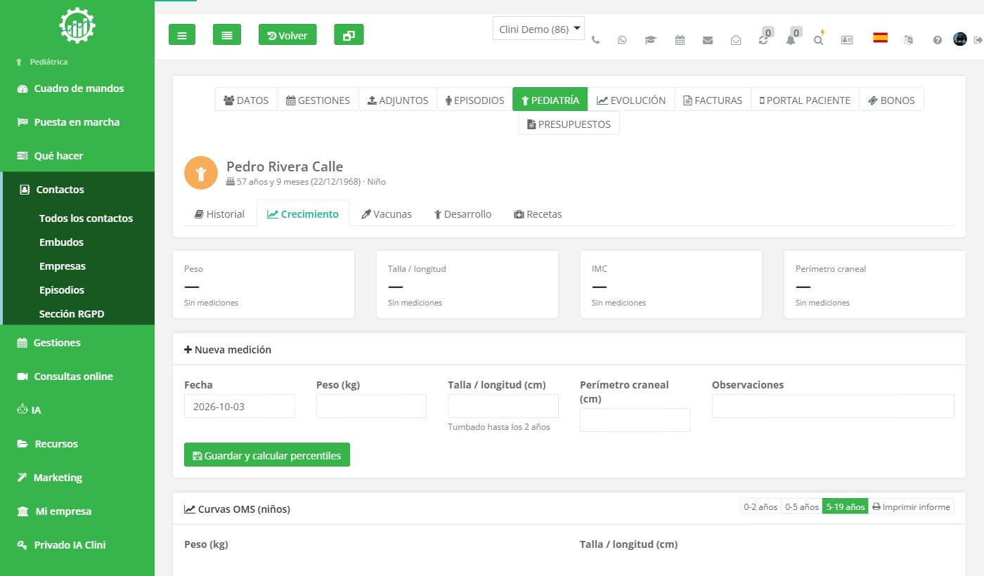Select the 5-19 años curve range

845,506
